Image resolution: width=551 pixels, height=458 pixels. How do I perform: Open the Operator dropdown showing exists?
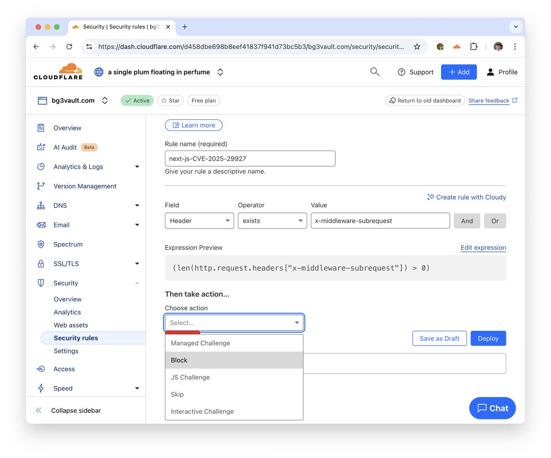tap(272, 221)
